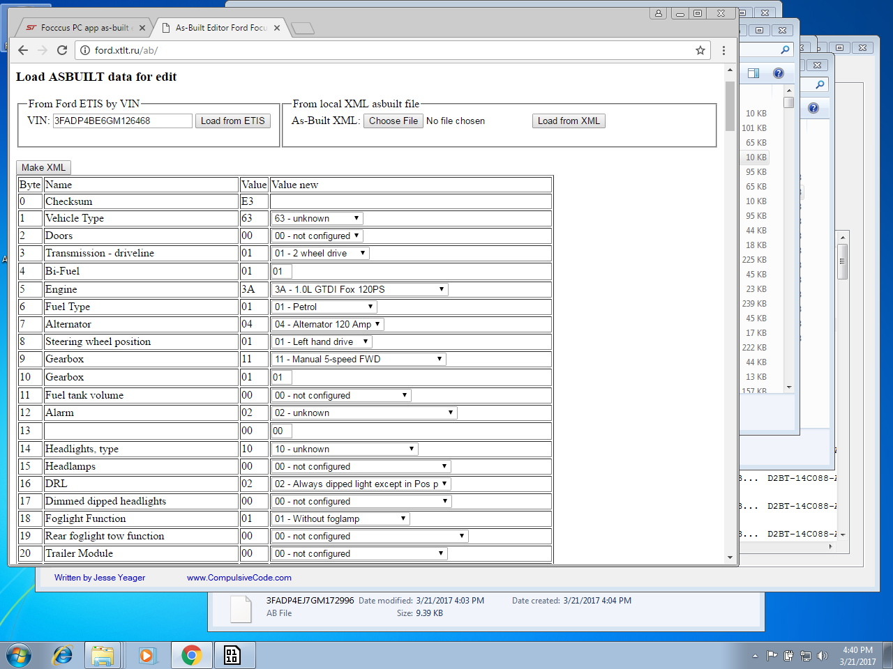
Task: Click the Windows Start orb
Action: [19, 655]
